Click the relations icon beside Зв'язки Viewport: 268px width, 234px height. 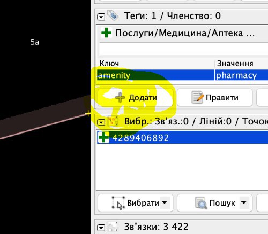click(113, 227)
